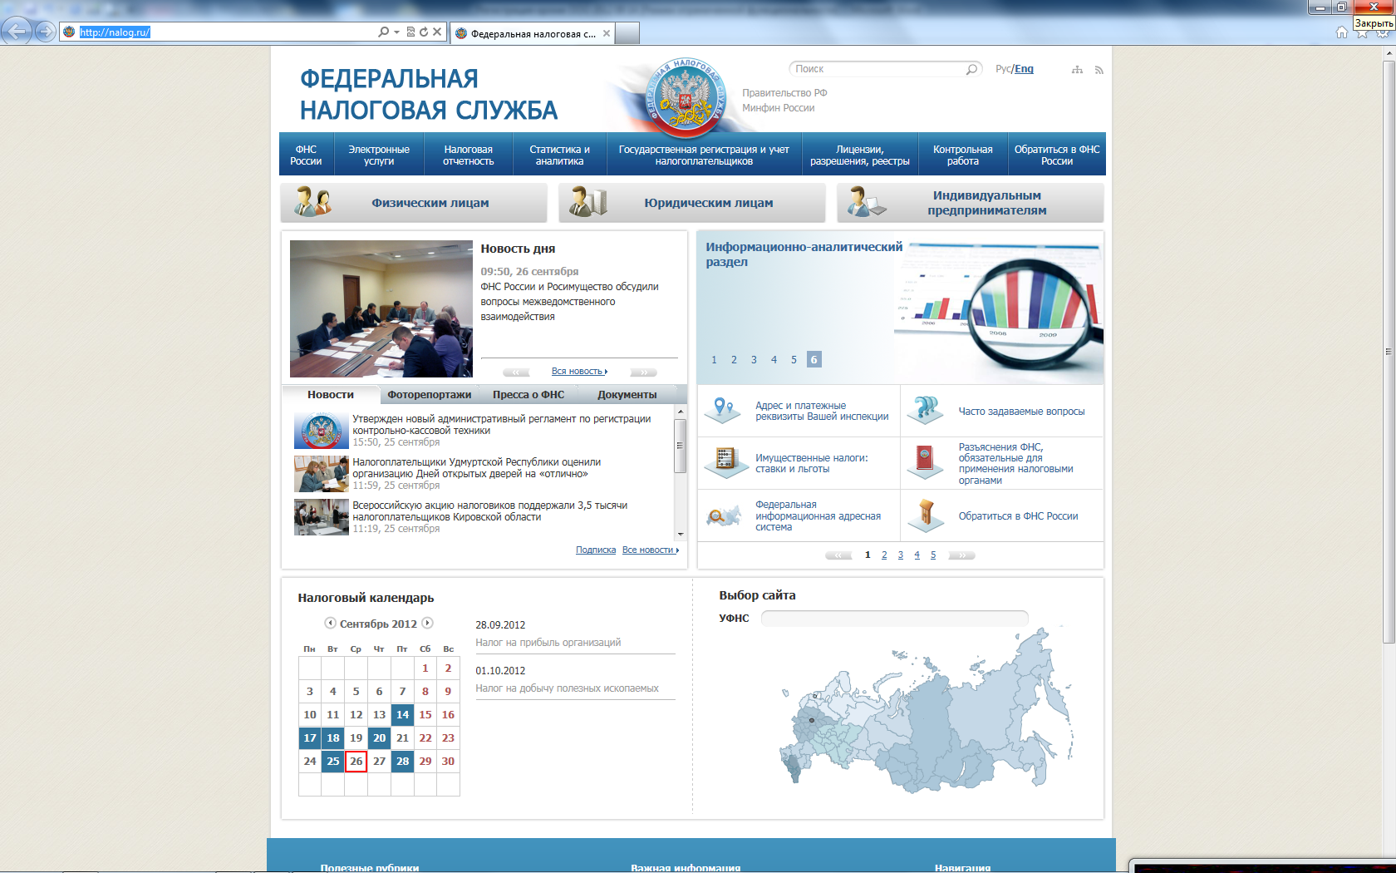Image resolution: width=1396 pixels, height=873 pixels.
Task: Click the refresh icon in address bar
Action: tap(424, 32)
